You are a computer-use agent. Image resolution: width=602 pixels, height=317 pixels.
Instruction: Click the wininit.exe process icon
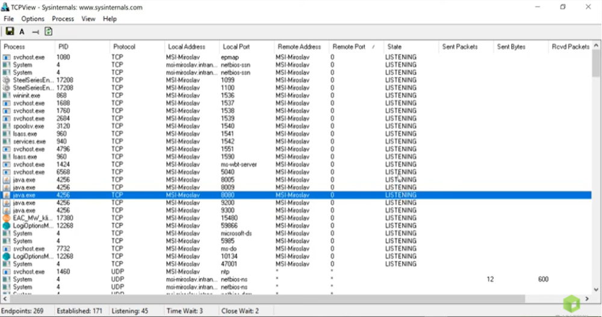coord(7,96)
